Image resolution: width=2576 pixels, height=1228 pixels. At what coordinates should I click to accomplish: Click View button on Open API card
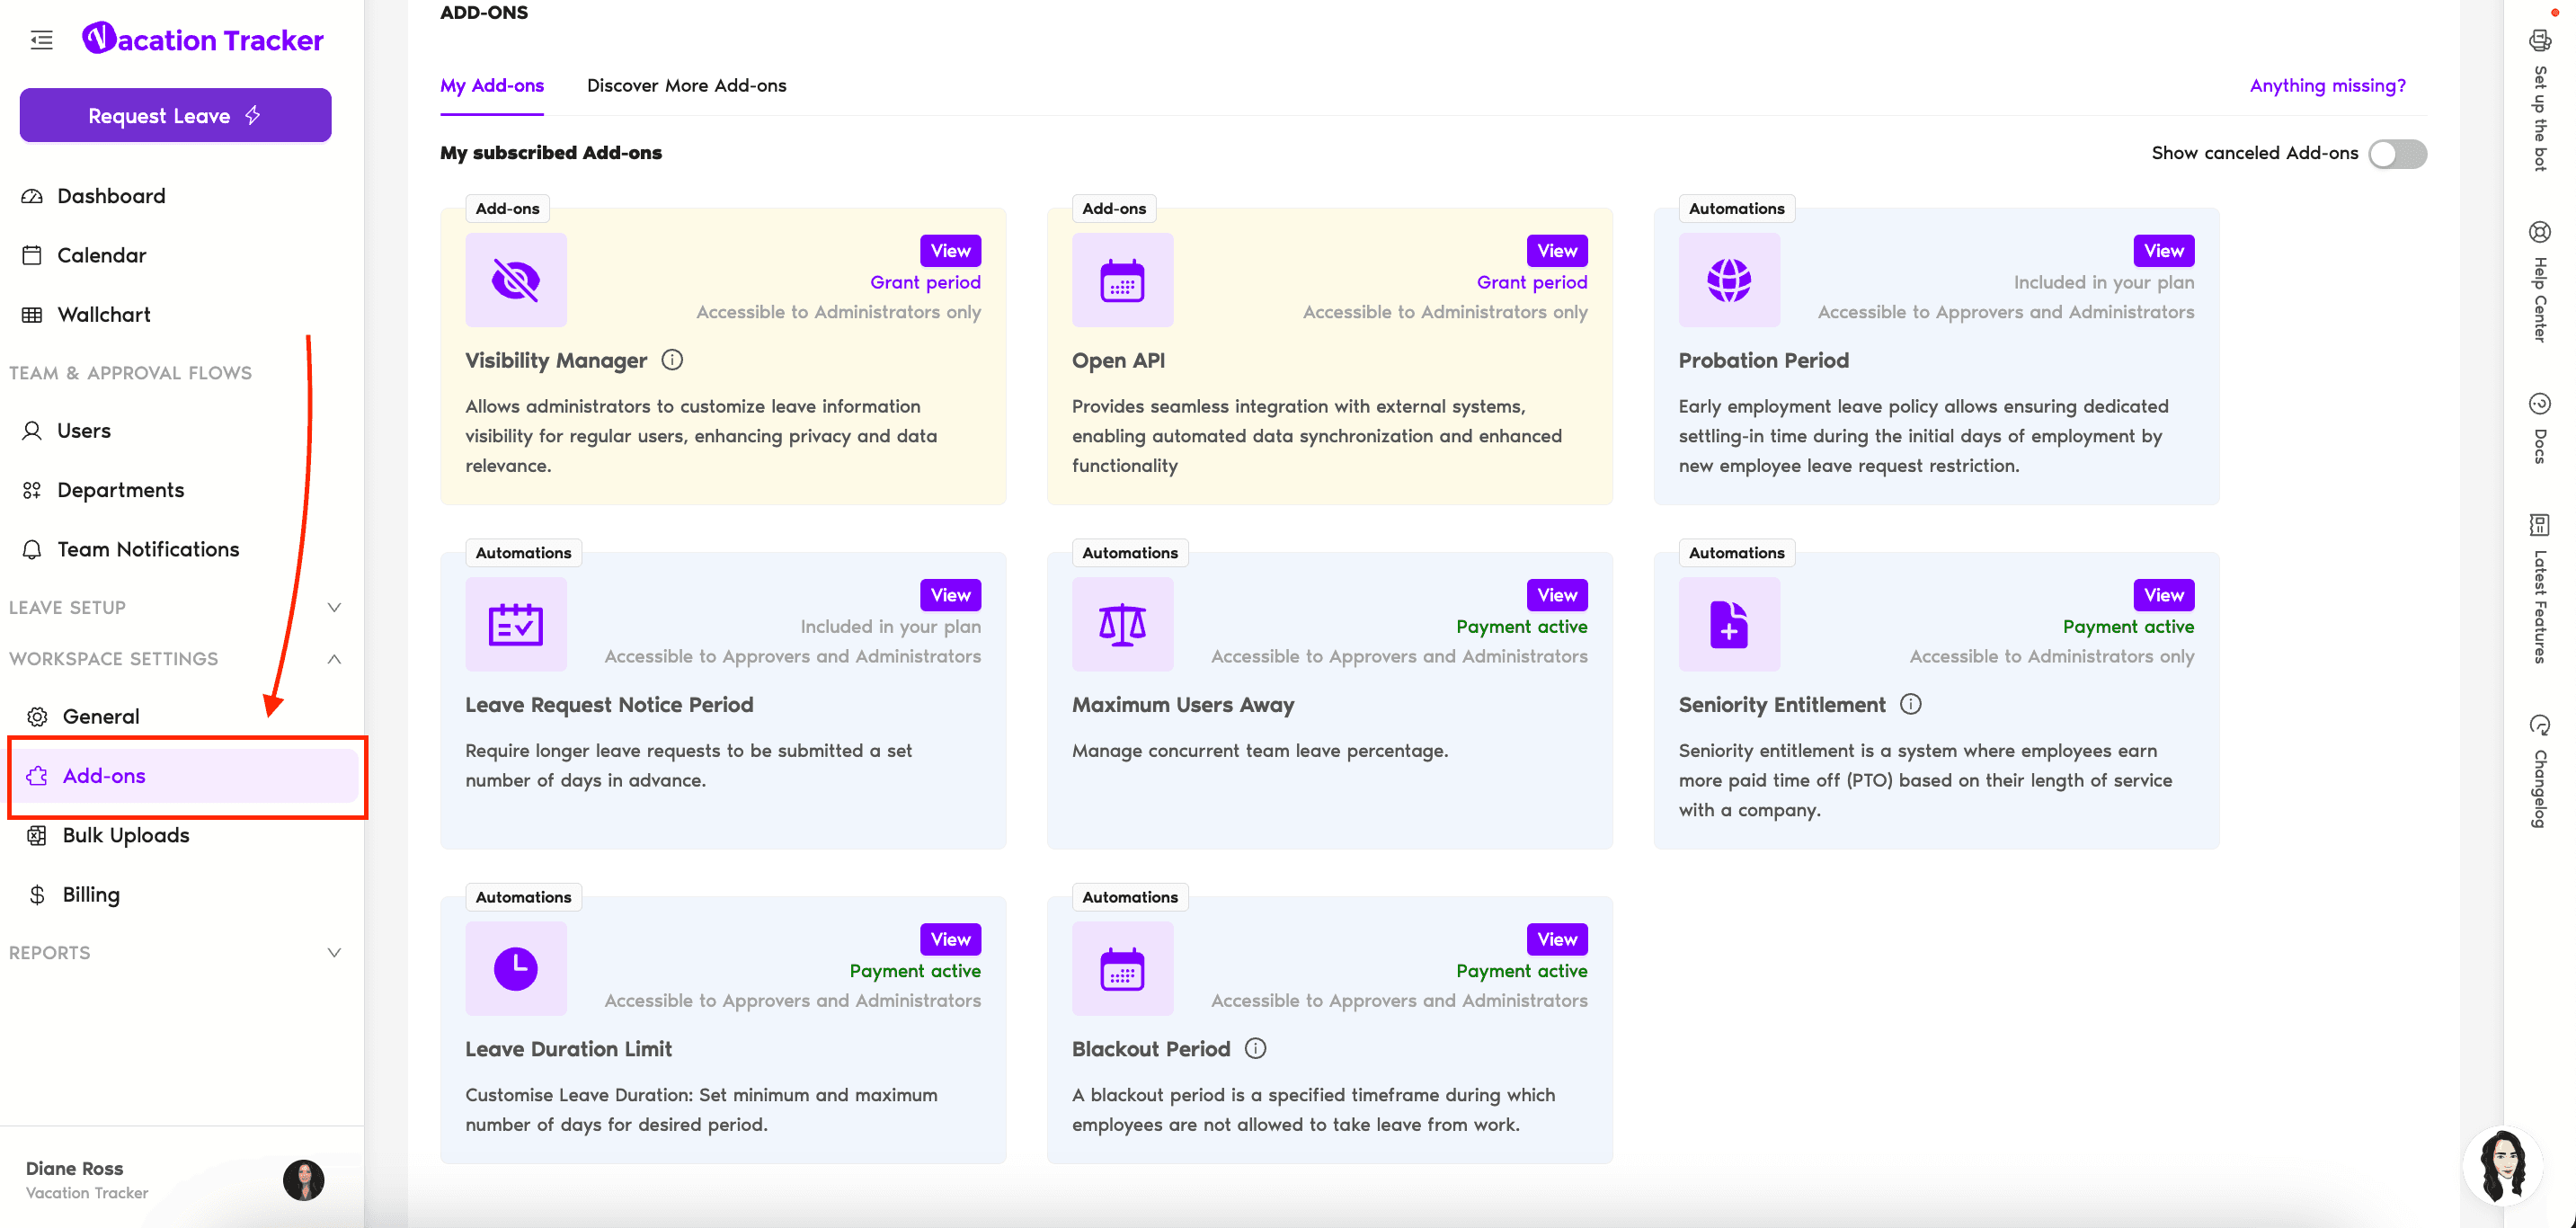[x=1556, y=251]
